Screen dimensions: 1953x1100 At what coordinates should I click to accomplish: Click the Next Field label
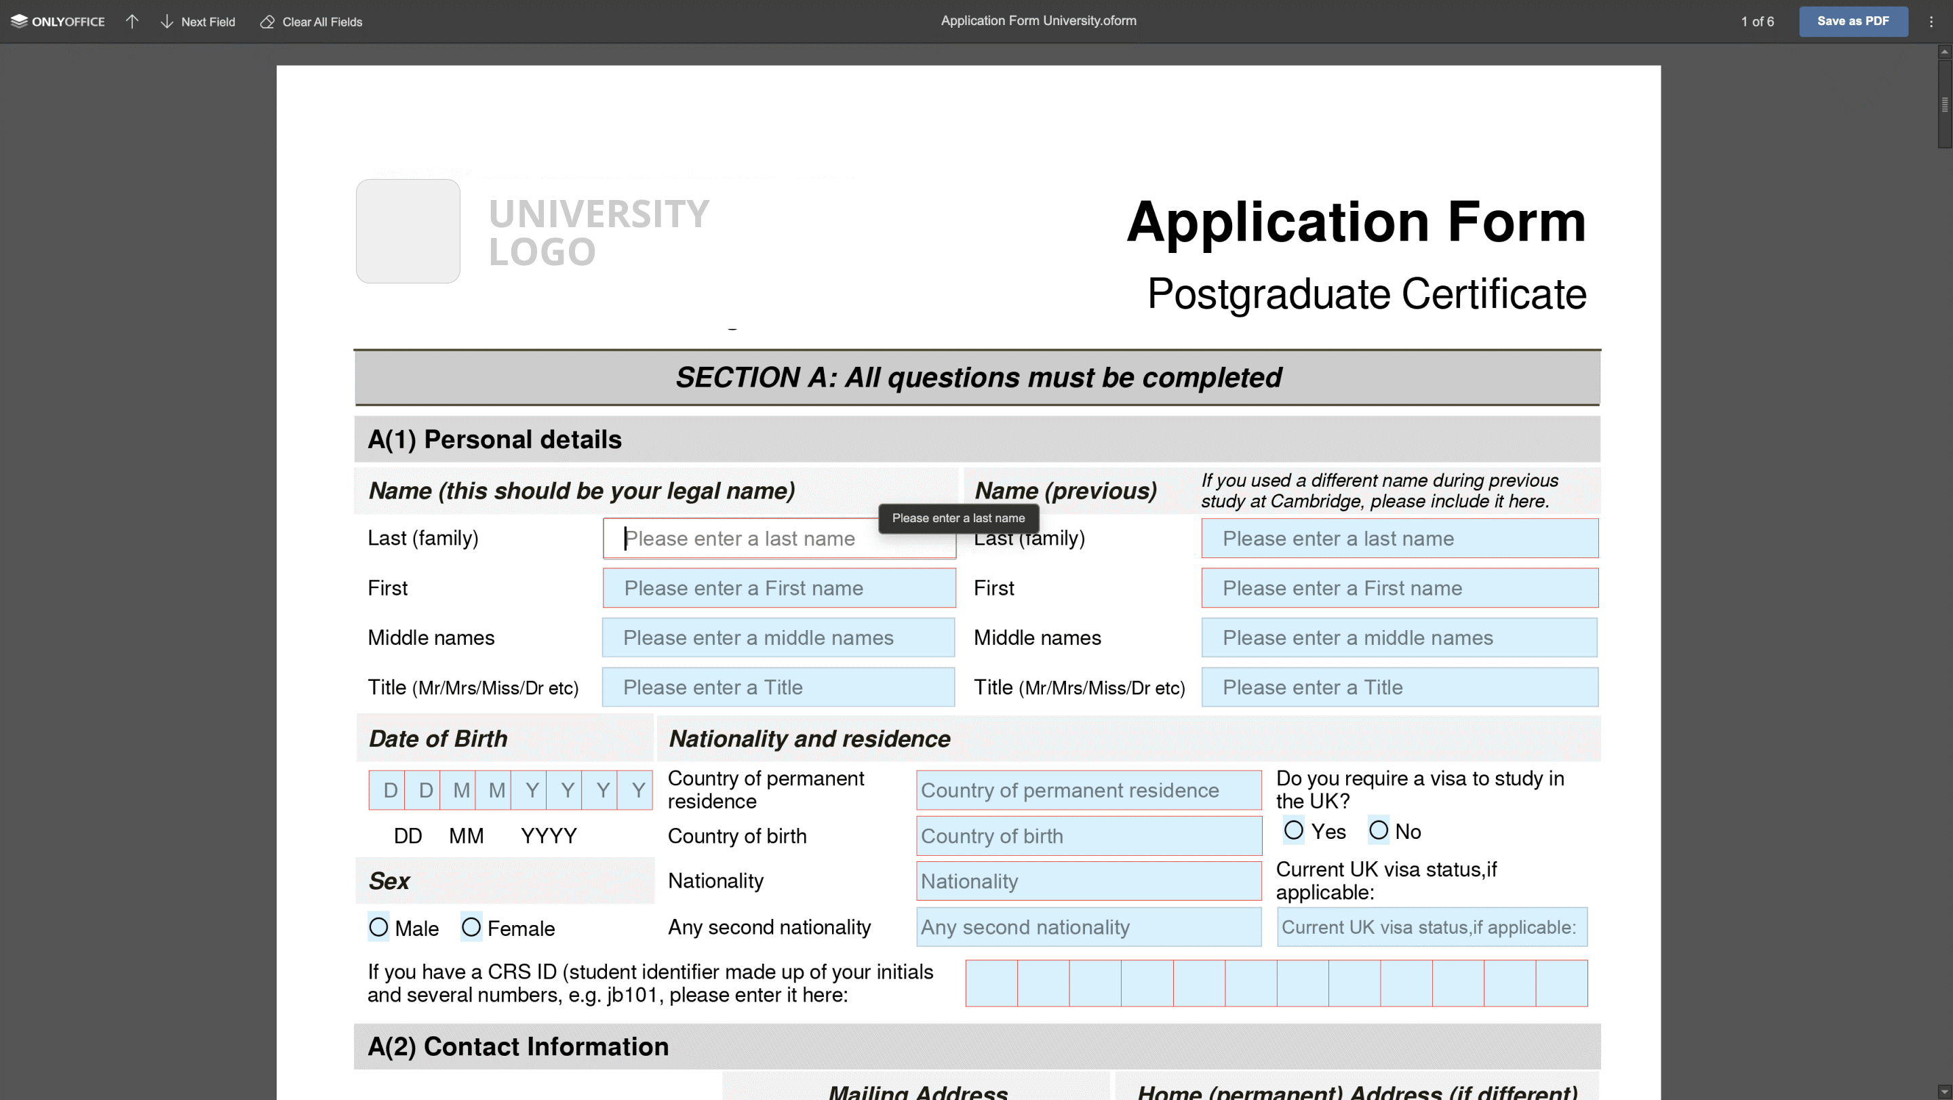point(208,22)
